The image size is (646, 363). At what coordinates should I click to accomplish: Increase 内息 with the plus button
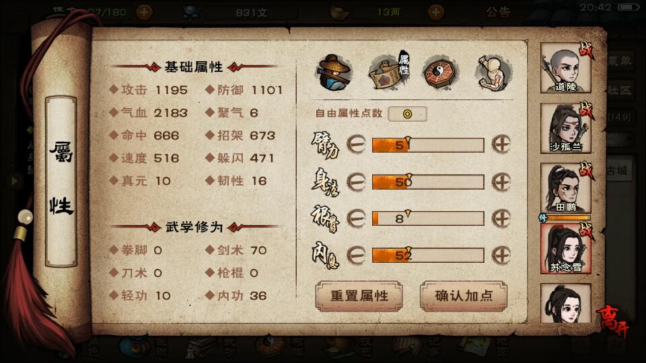[501, 255]
